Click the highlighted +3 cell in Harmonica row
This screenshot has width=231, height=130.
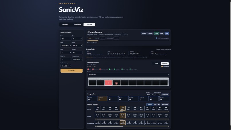(122, 123)
